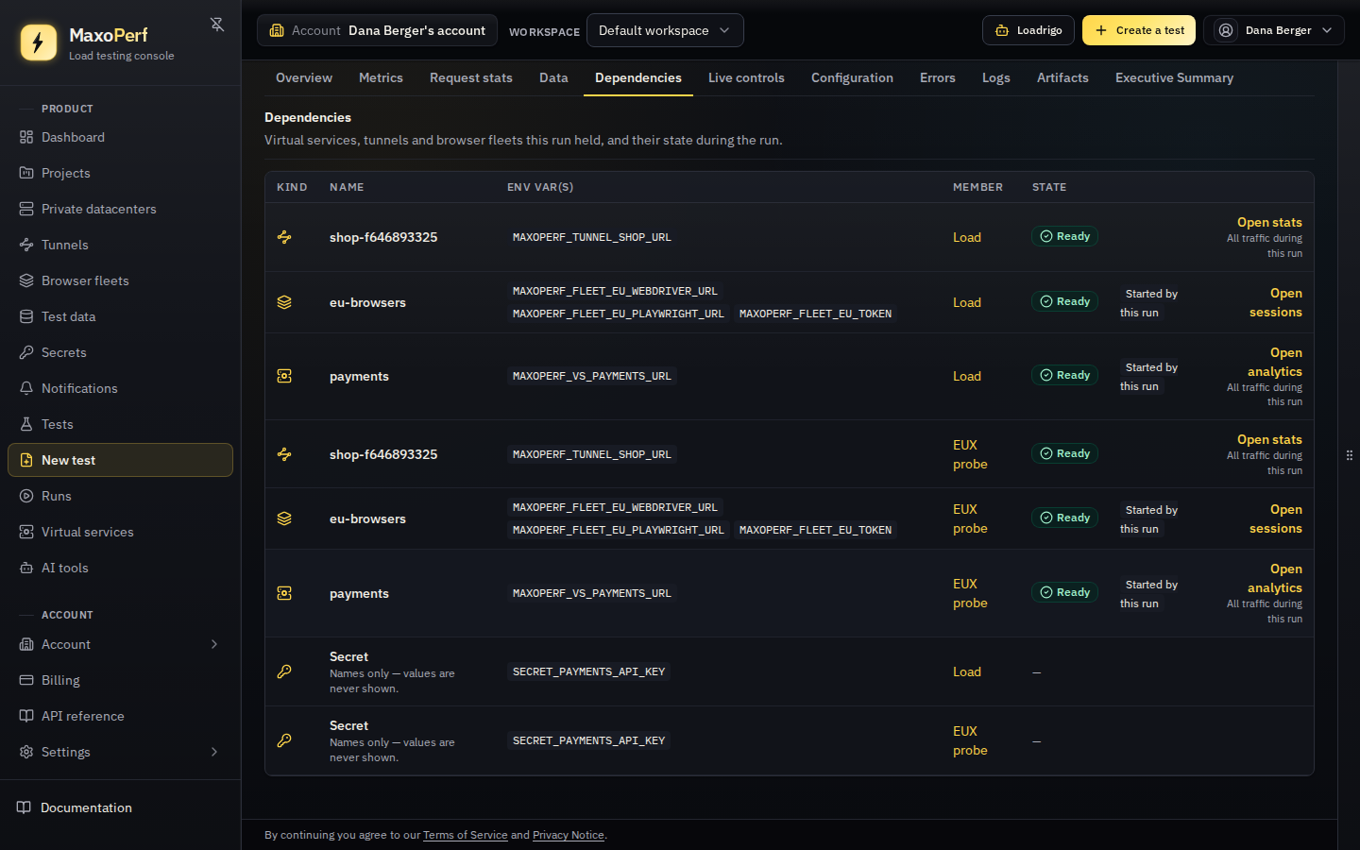Click Load member in first shop-f646893325 row

tap(967, 237)
